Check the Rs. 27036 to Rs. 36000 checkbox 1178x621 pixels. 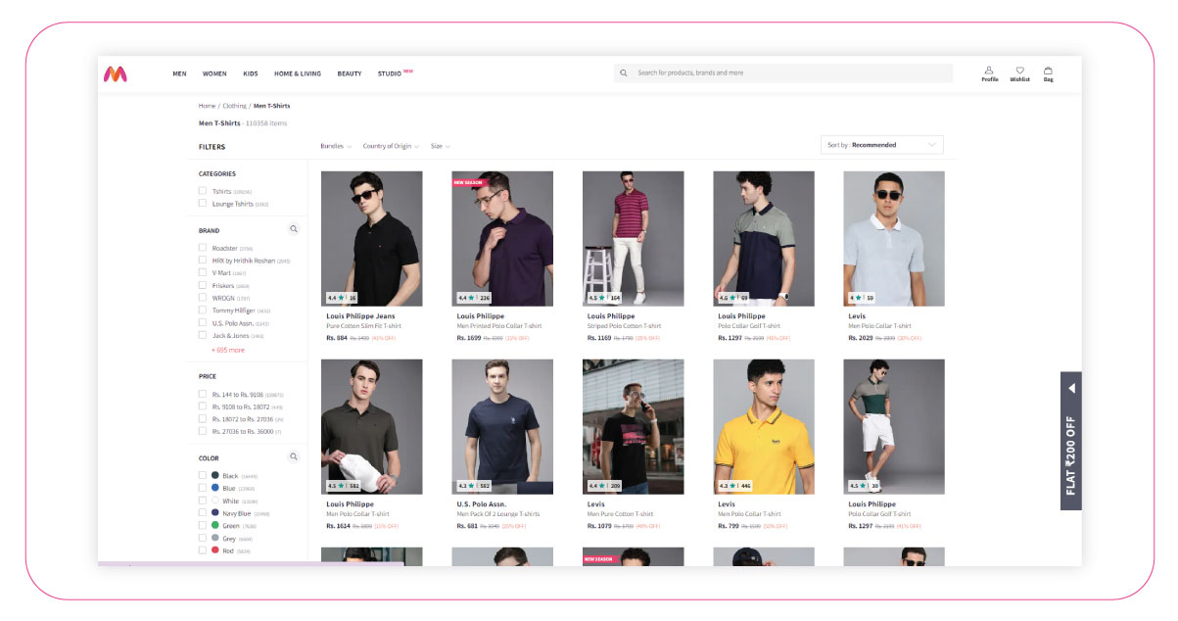coord(203,431)
